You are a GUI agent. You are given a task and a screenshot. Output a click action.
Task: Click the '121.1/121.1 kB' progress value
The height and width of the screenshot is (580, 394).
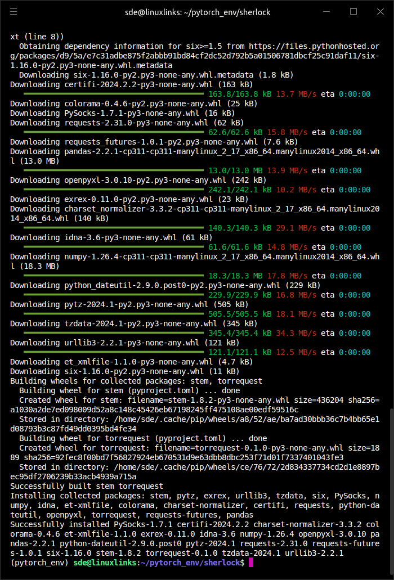pyautogui.click(x=240, y=352)
